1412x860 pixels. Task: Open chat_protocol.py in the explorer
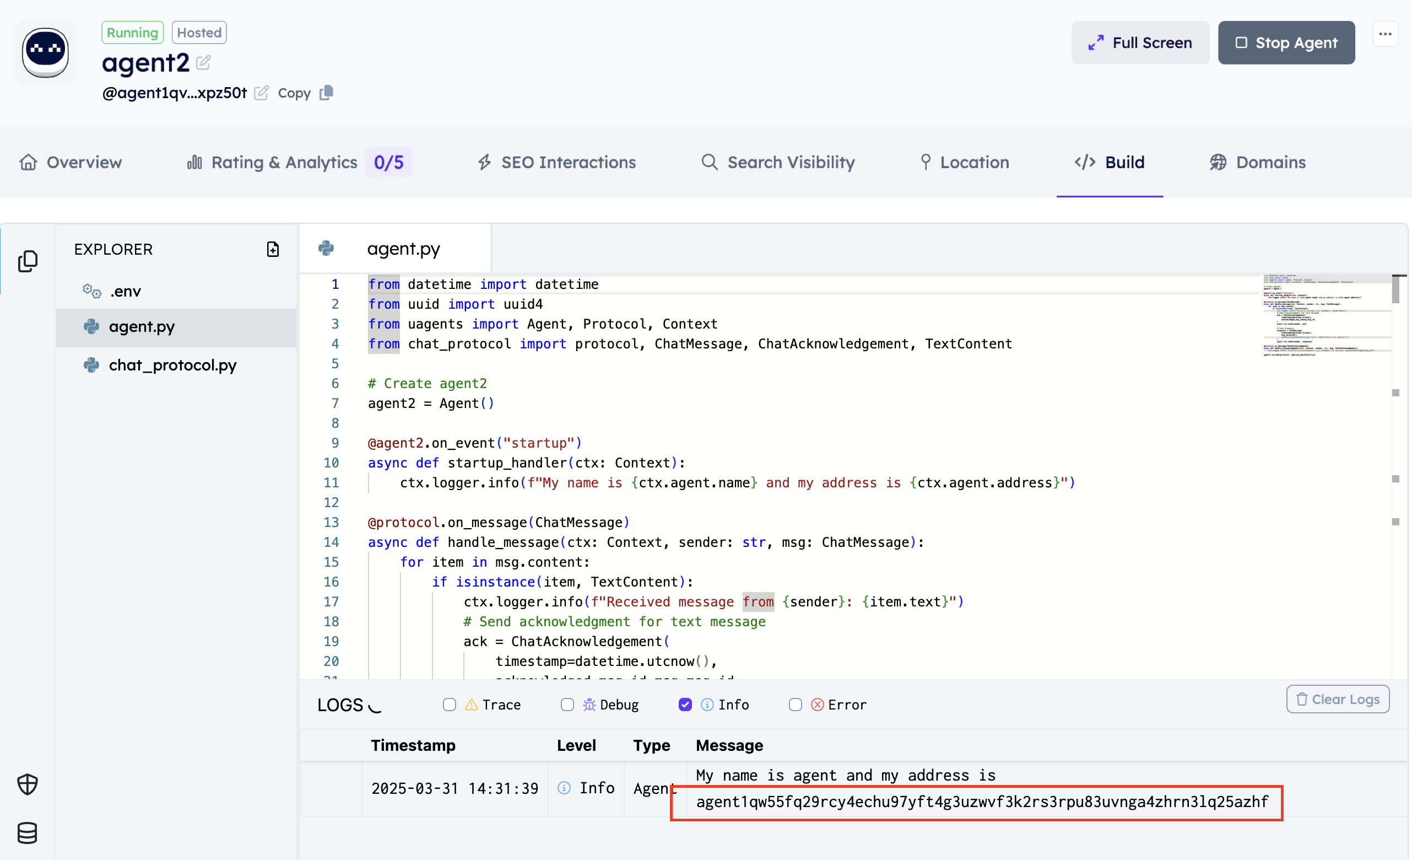pyautogui.click(x=172, y=365)
